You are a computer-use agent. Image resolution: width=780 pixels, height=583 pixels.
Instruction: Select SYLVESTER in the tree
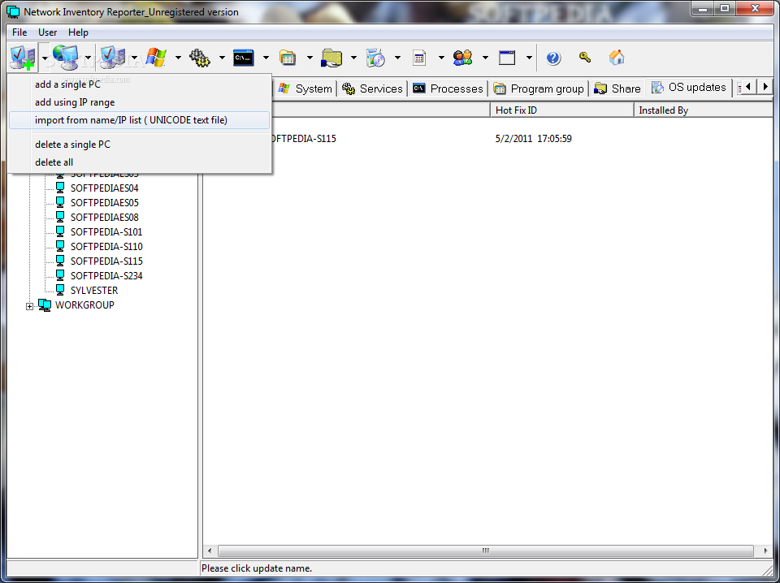click(94, 290)
